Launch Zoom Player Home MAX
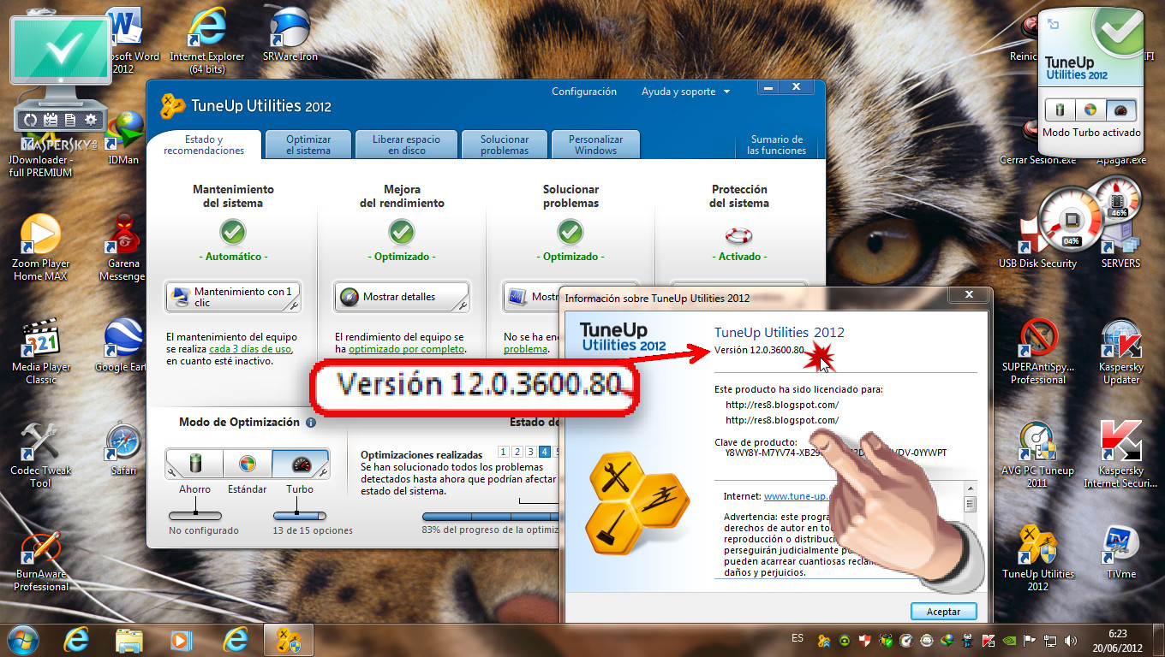The height and width of the screenshot is (657, 1165). point(41,247)
